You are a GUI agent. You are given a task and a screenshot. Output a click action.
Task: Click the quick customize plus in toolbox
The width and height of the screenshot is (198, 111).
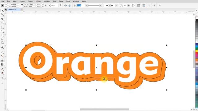click(x=2, y=83)
